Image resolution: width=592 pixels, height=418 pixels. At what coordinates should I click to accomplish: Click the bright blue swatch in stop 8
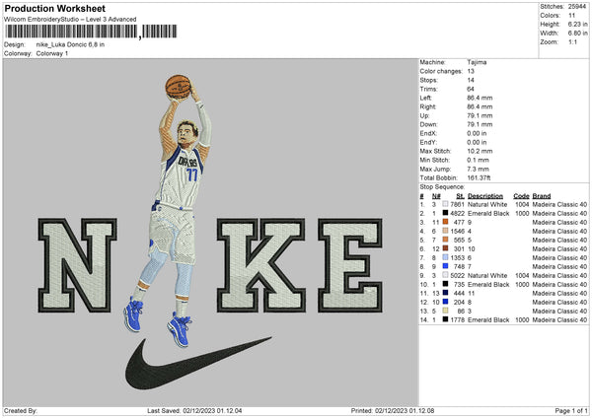click(446, 266)
